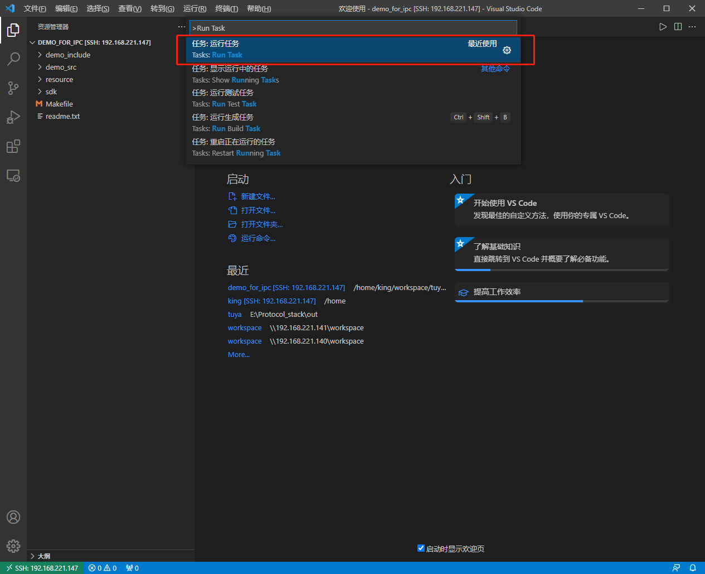Screen dimensions: 705x574
Task: Open the Source Control view
Action: (13, 88)
